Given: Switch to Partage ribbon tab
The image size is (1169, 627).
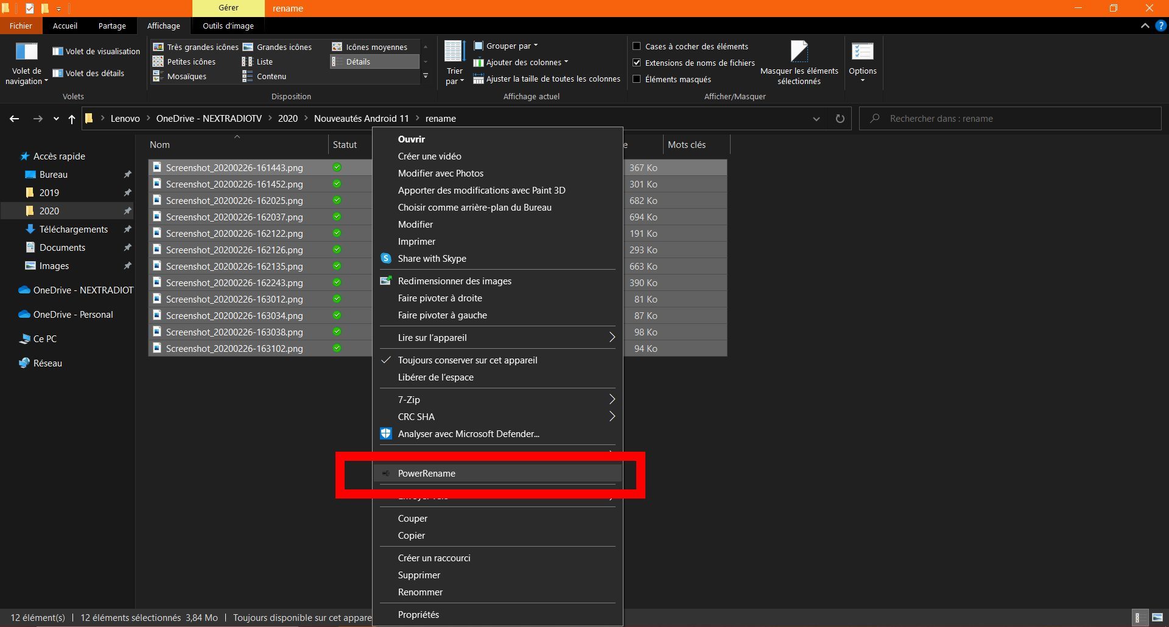Looking at the screenshot, I should (112, 26).
